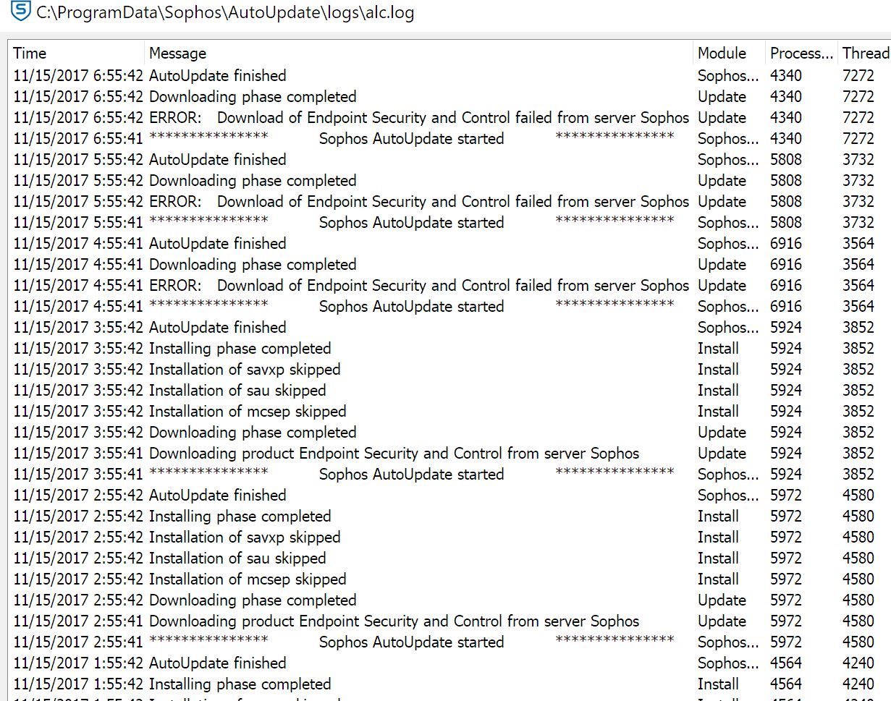Click the 3:55:41 "Sophos AutoUpdate started" message
The image size is (891, 701).
click(411, 474)
